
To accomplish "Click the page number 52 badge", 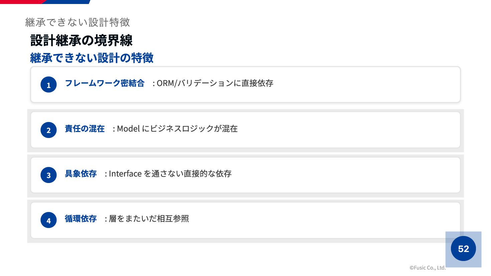I will click(463, 249).
